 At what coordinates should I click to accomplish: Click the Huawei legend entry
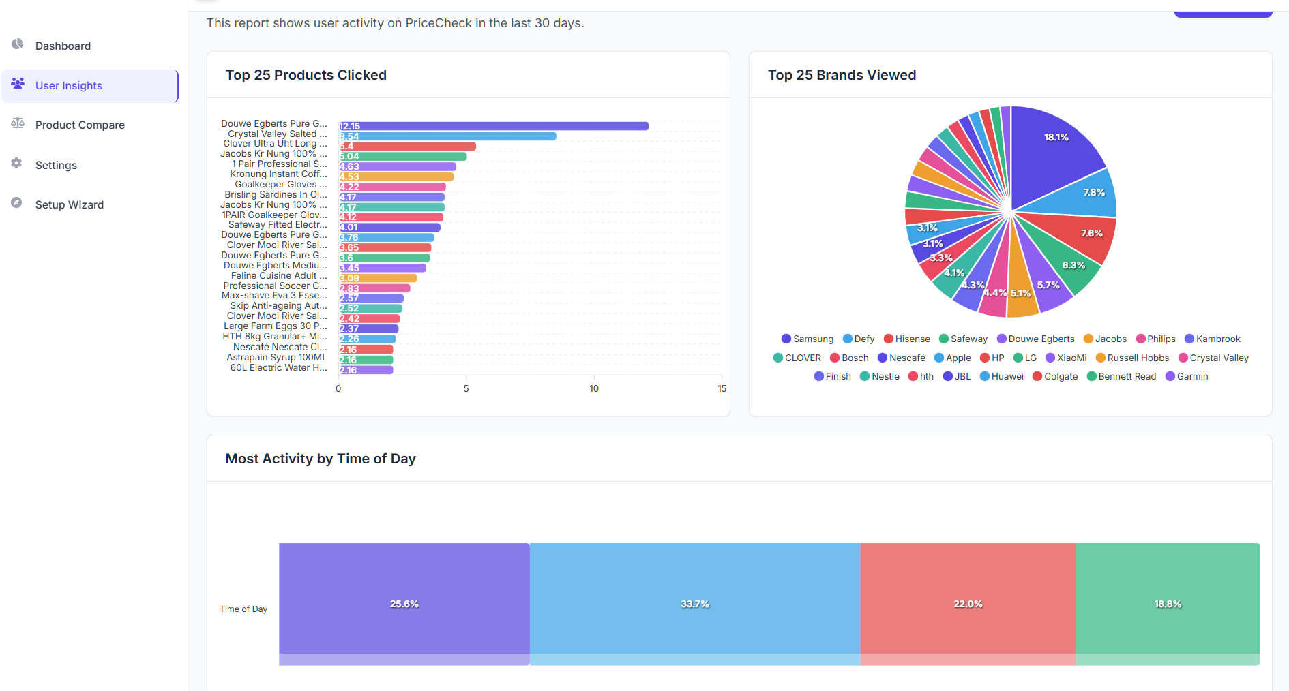click(x=1002, y=376)
